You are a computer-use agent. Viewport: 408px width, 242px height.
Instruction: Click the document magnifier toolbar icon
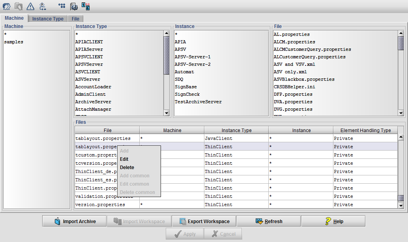(x=19, y=6)
